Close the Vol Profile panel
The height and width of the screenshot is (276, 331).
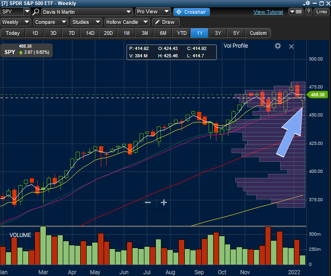click(291, 46)
